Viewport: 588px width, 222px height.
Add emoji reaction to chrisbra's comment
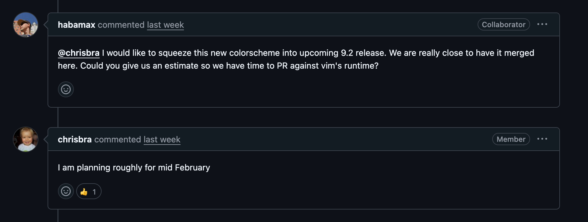point(66,191)
